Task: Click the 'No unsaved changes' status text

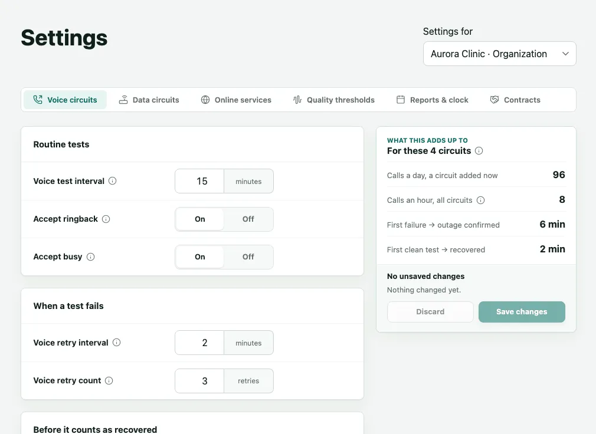Action: (x=425, y=277)
